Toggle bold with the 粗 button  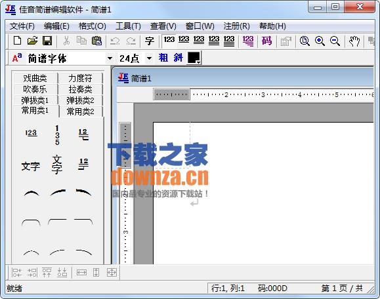163,58
